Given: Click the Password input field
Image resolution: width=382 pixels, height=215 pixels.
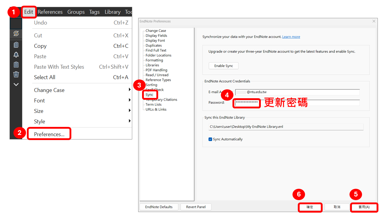Looking at the screenshot, I should click(298, 103).
